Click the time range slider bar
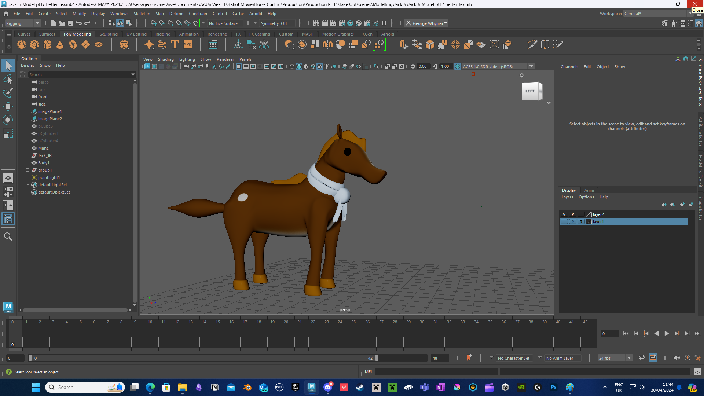This screenshot has width=704, height=396. 203,358
